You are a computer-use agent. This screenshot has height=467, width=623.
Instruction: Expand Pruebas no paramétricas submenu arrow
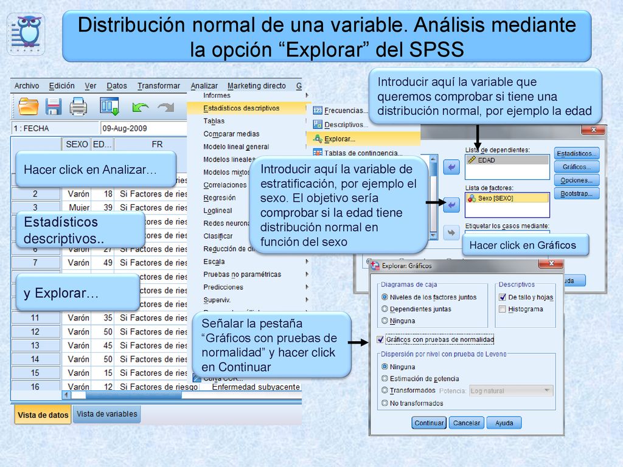[307, 274]
